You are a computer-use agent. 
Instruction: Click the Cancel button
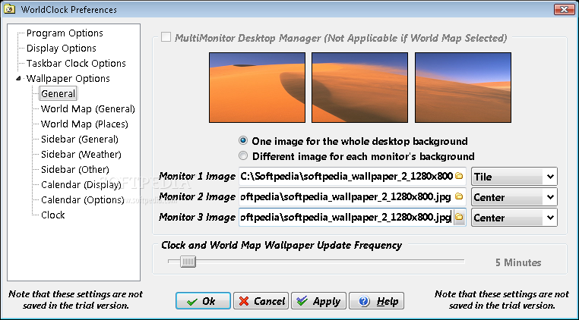261,301
